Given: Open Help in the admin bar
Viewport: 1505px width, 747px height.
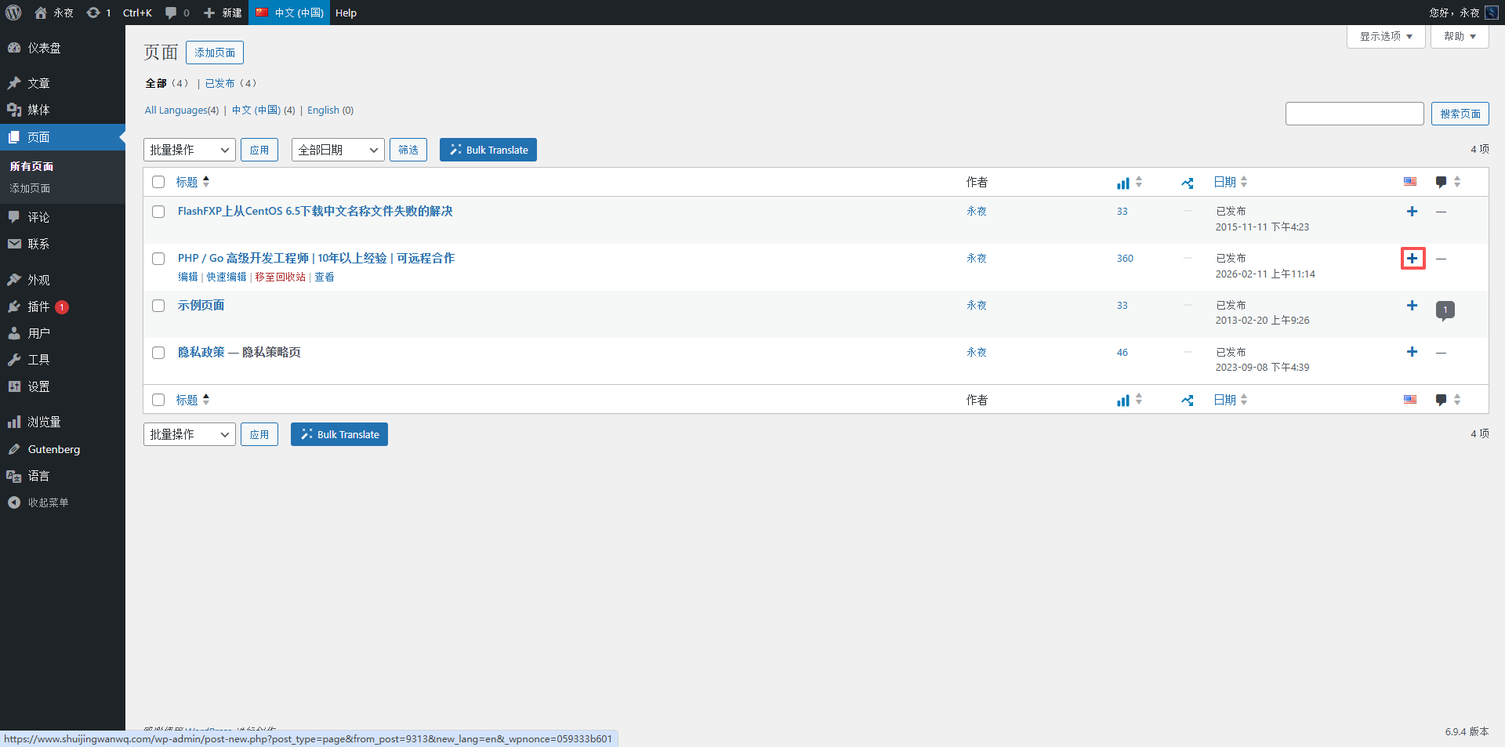Looking at the screenshot, I should click(346, 13).
